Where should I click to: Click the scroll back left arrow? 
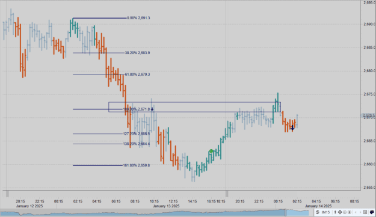[x=356, y=212]
